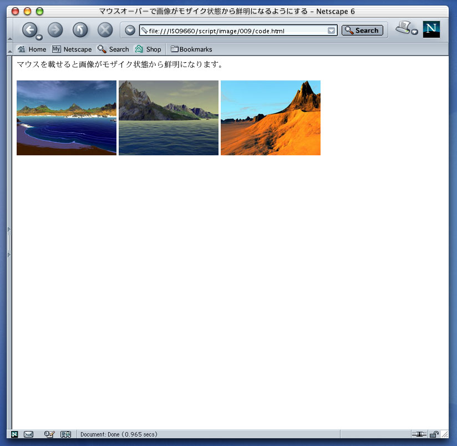Open the Bookmarks folder
Image resolution: width=457 pixels, height=446 pixels.
coord(191,49)
